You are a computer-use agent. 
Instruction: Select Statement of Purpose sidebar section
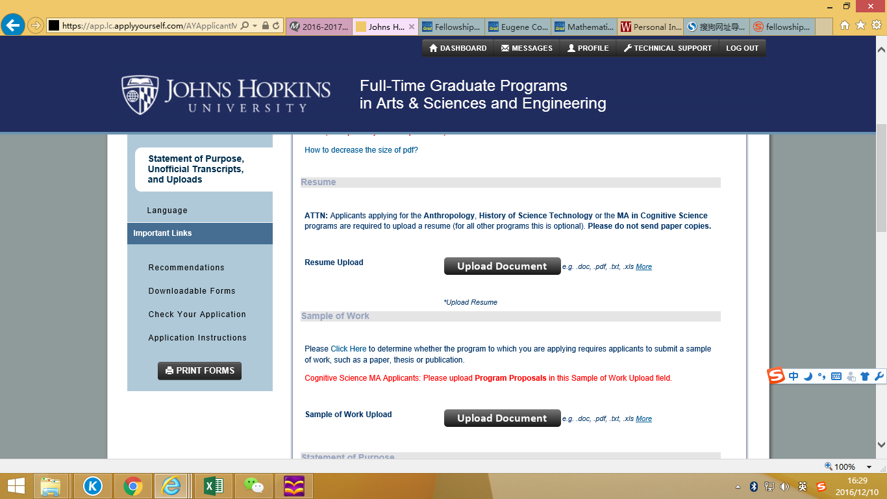(x=195, y=169)
